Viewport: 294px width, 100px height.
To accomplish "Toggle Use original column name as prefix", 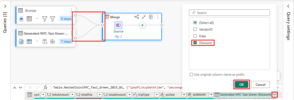I will click(x=191, y=75).
